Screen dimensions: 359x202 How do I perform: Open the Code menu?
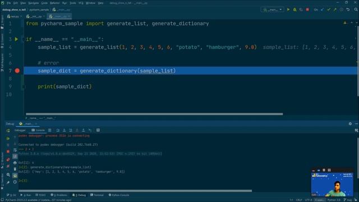pyautogui.click(x=44, y=3)
